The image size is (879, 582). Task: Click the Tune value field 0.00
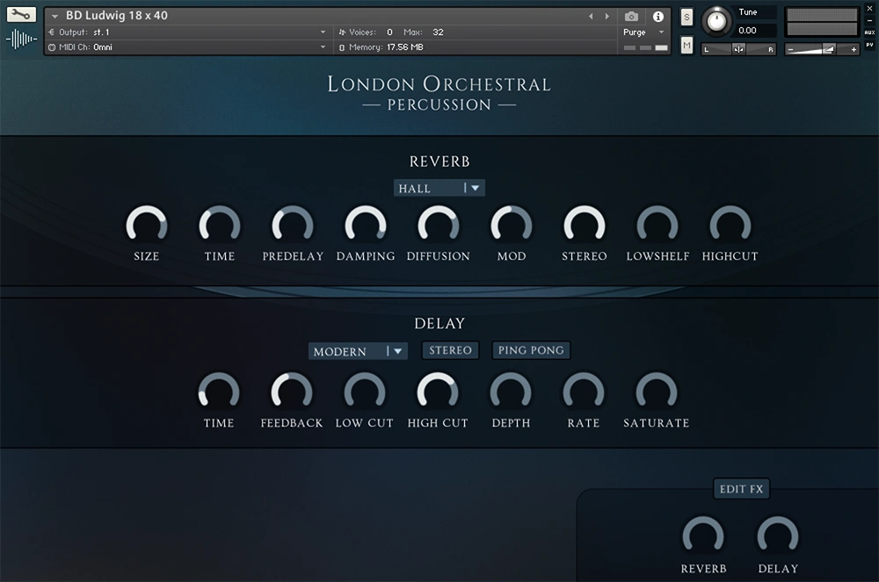pos(754,30)
